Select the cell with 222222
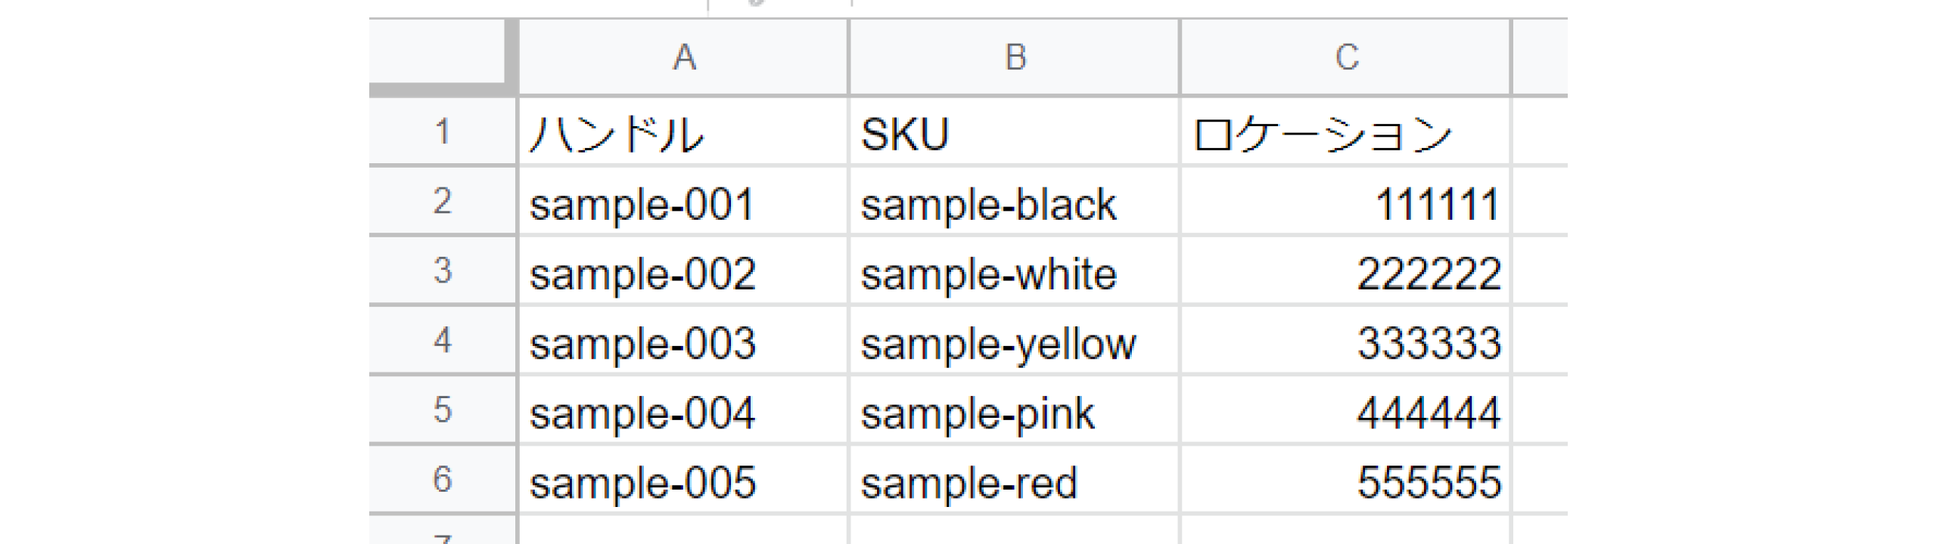1937x544 pixels. [1345, 272]
